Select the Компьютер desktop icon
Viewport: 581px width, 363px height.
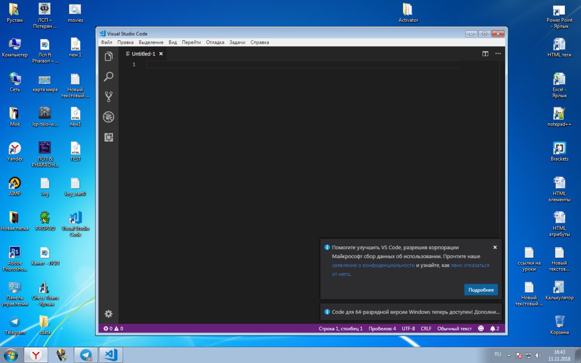click(15, 47)
